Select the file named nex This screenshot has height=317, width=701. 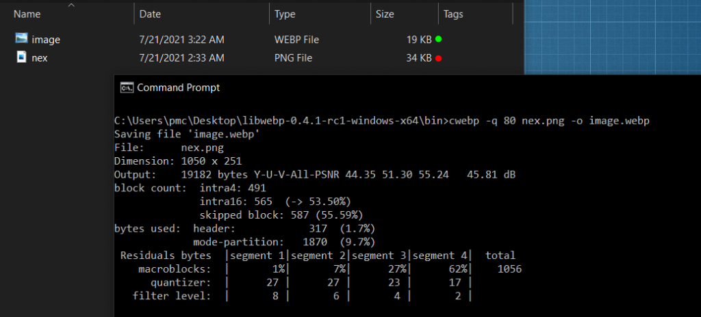click(x=40, y=59)
